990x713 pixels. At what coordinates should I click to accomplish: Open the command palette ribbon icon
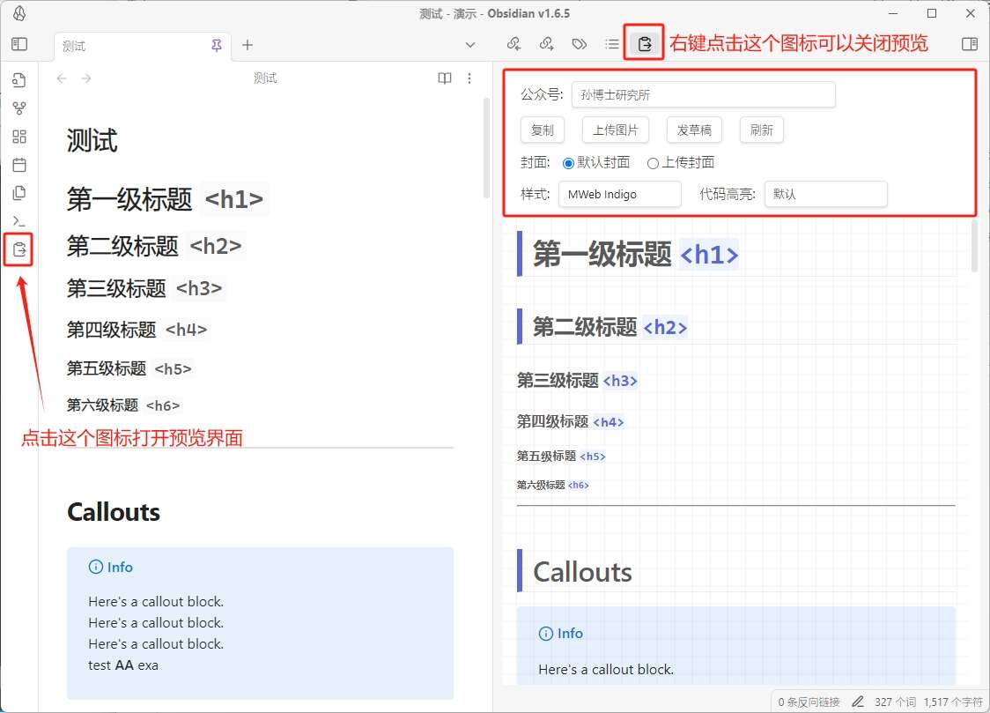[x=19, y=220]
